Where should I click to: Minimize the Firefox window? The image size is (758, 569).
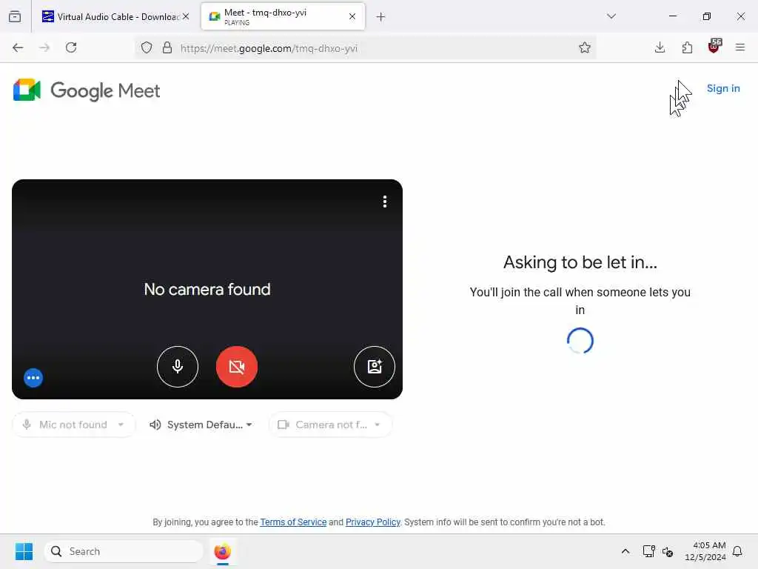click(x=673, y=16)
